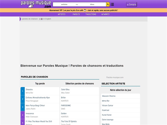Click the paroles de chanson breadcrumb

30,19
